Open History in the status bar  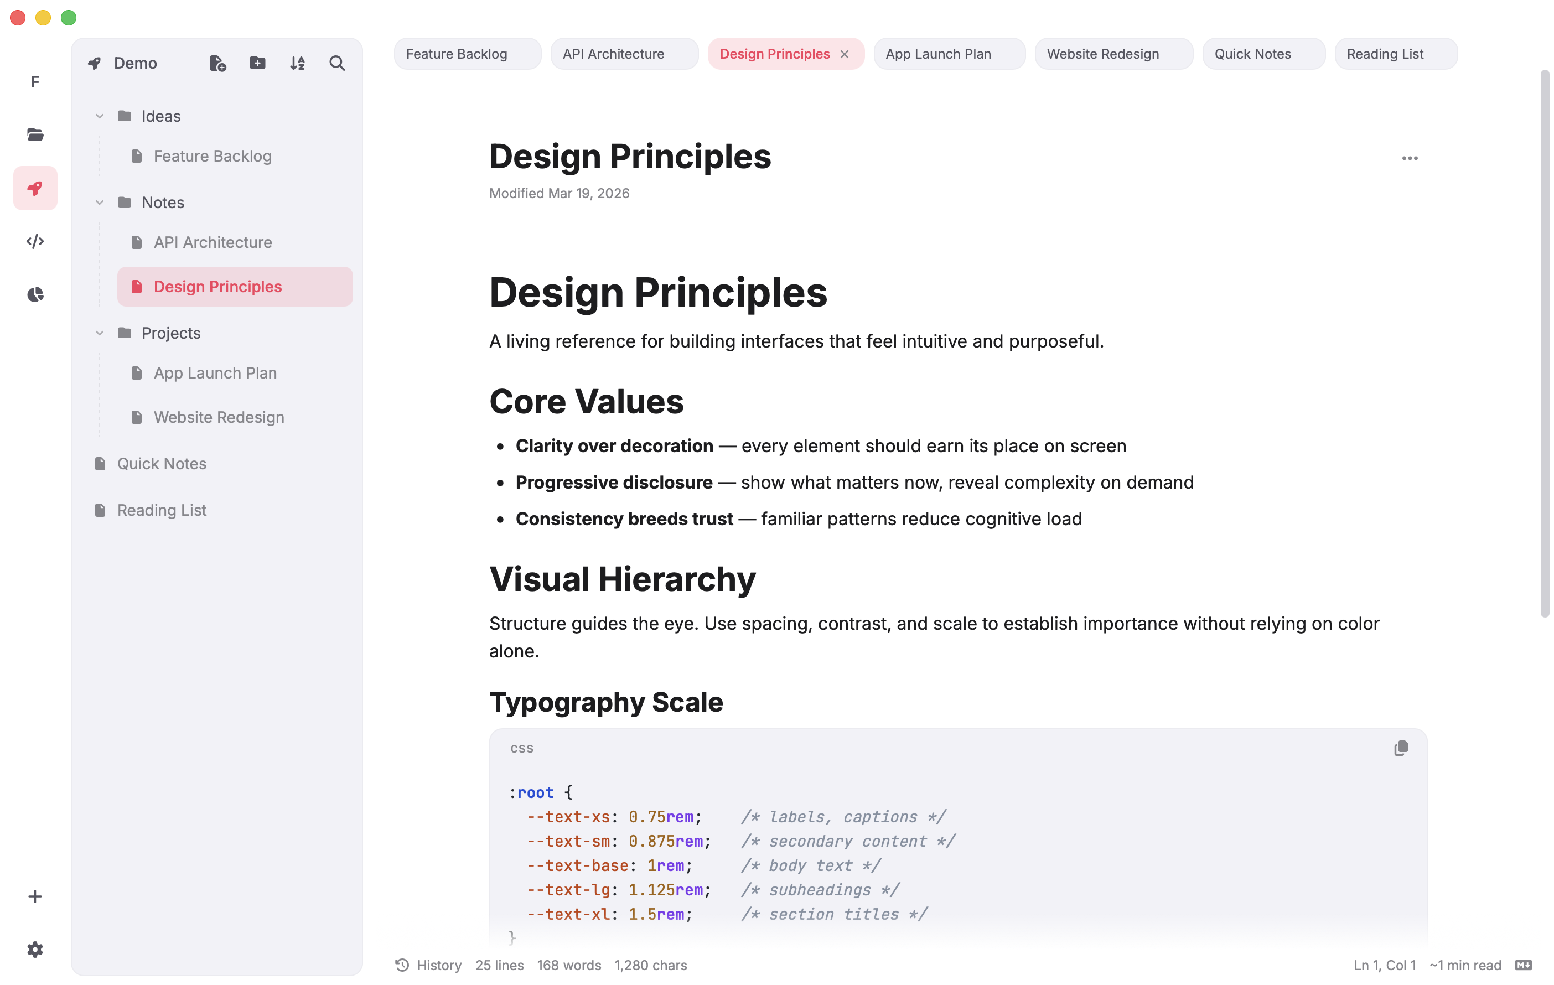(x=428, y=965)
